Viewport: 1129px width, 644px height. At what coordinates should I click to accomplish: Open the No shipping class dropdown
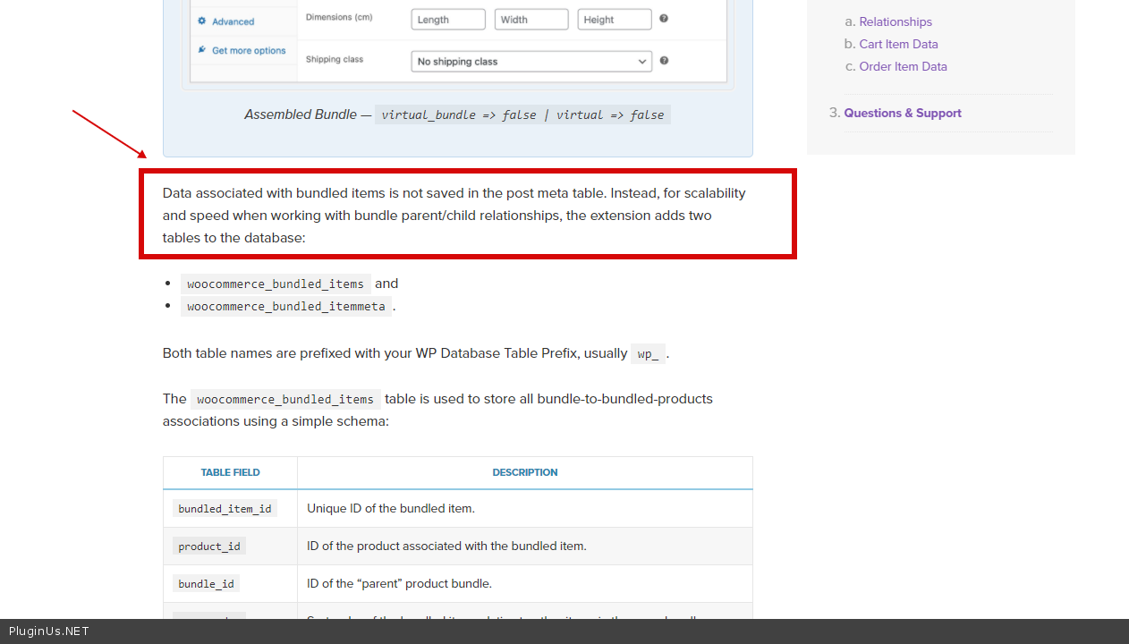(x=531, y=62)
